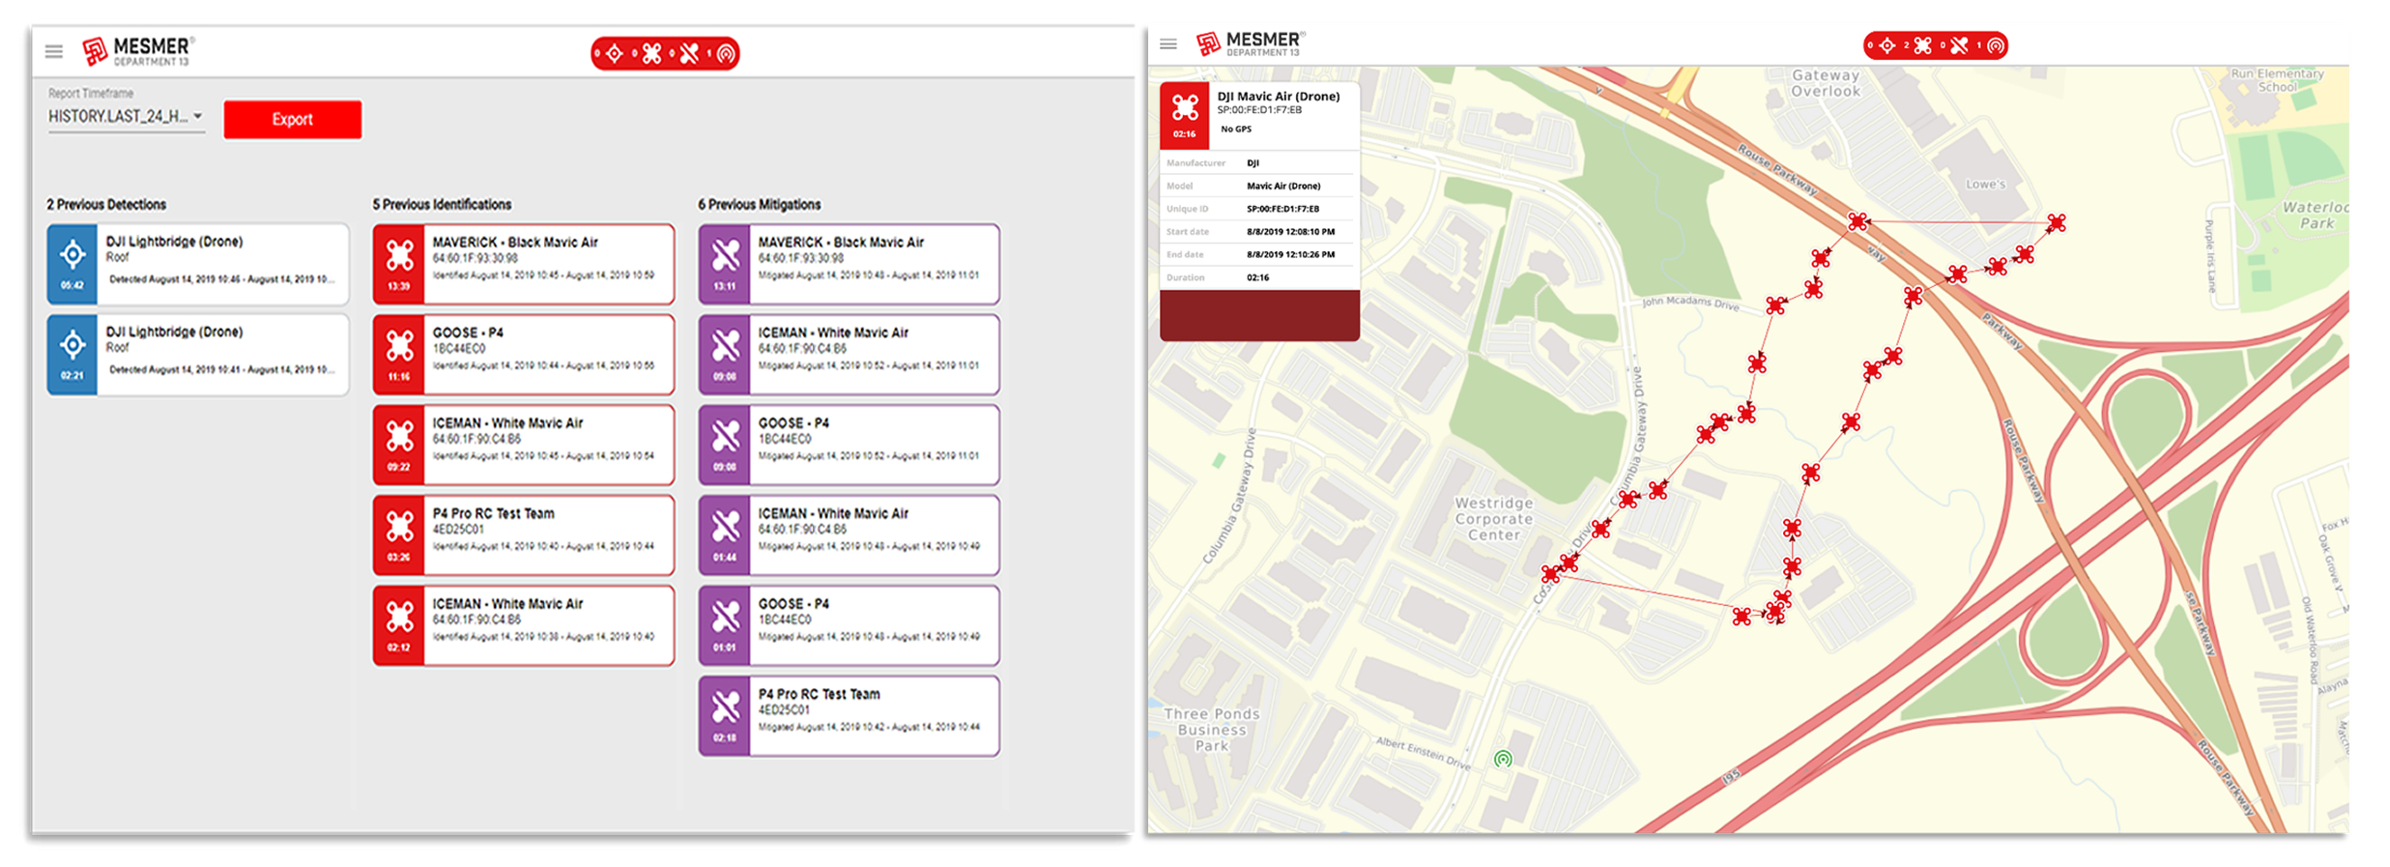
Task: Click the red drone icon with duration 13:39
Action: pyautogui.click(x=399, y=255)
